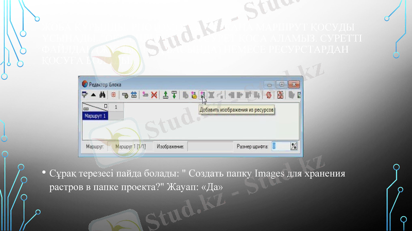
Task: Move route down with green down arrow
Action: click(174, 95)
